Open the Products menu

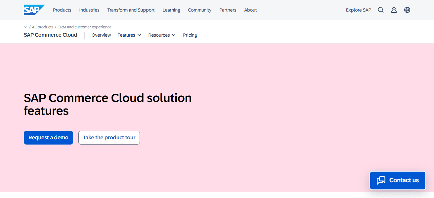pos(62,10)
